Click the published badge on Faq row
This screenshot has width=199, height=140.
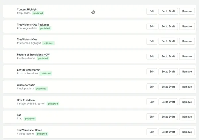point(30,119)
